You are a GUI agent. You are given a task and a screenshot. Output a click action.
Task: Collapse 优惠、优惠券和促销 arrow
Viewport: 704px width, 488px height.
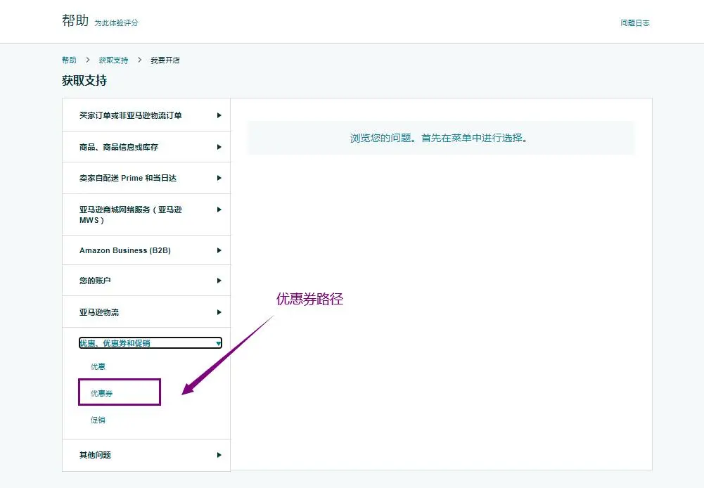218,343
